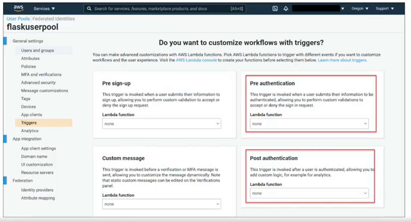The height and width of the screenshot is (222, 411).
Task: Open the Support dropdown menu
Action: pyautogui.click(x=385, y=9)
